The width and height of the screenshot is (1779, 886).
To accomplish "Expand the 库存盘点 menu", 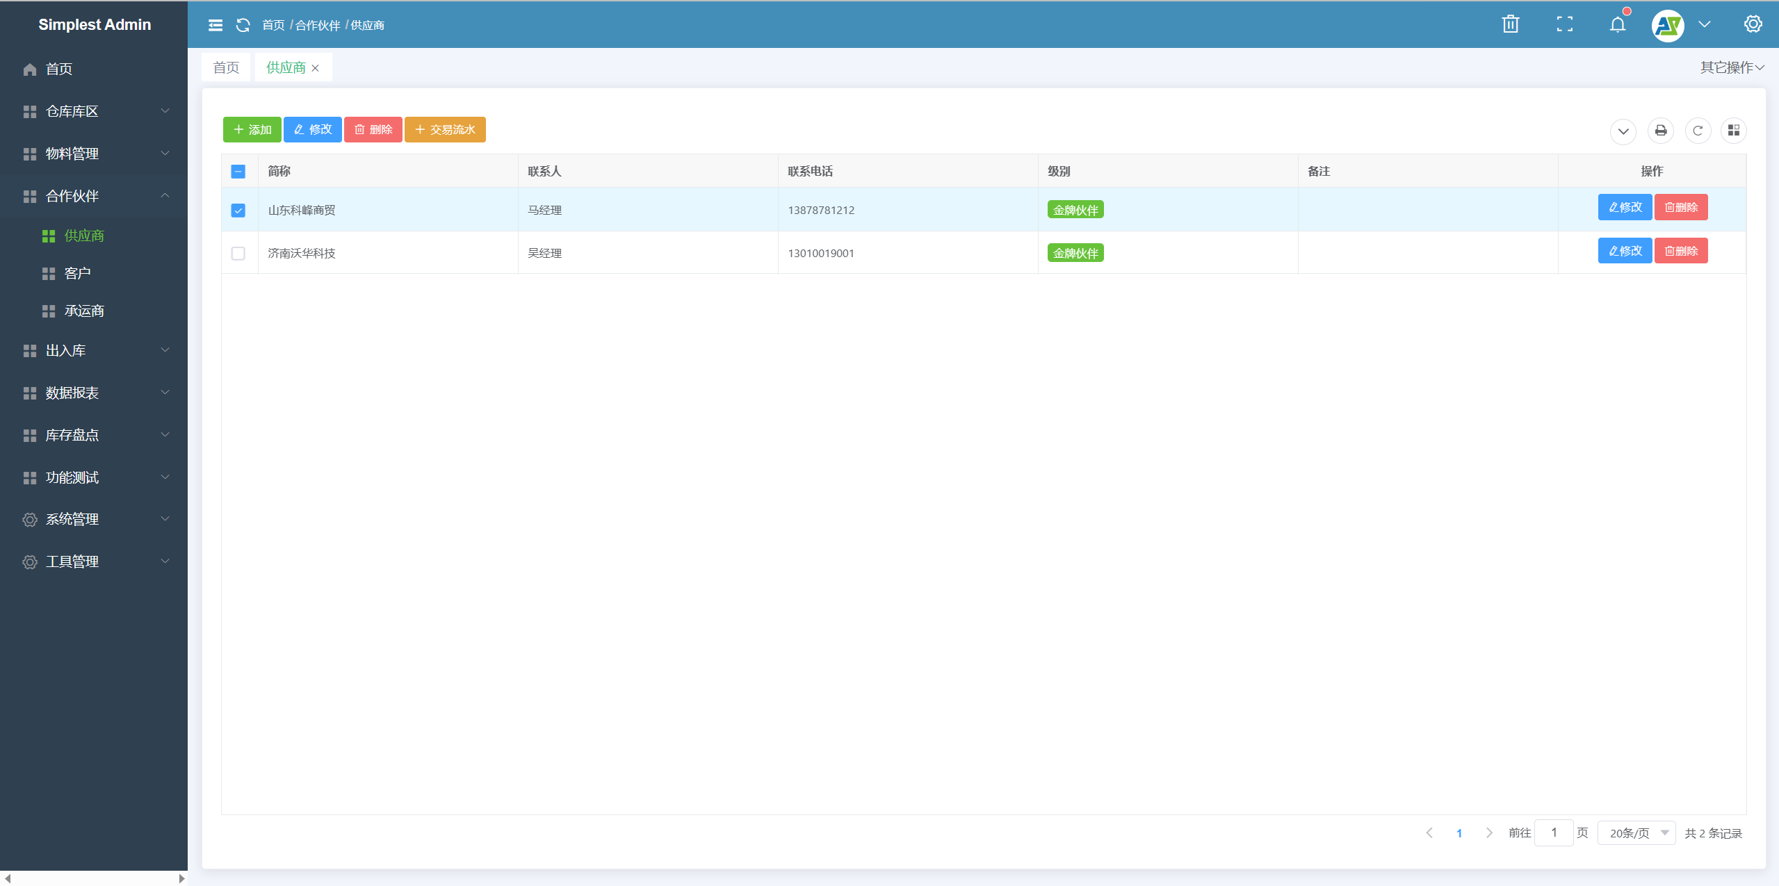I will [x=94, y=435].
